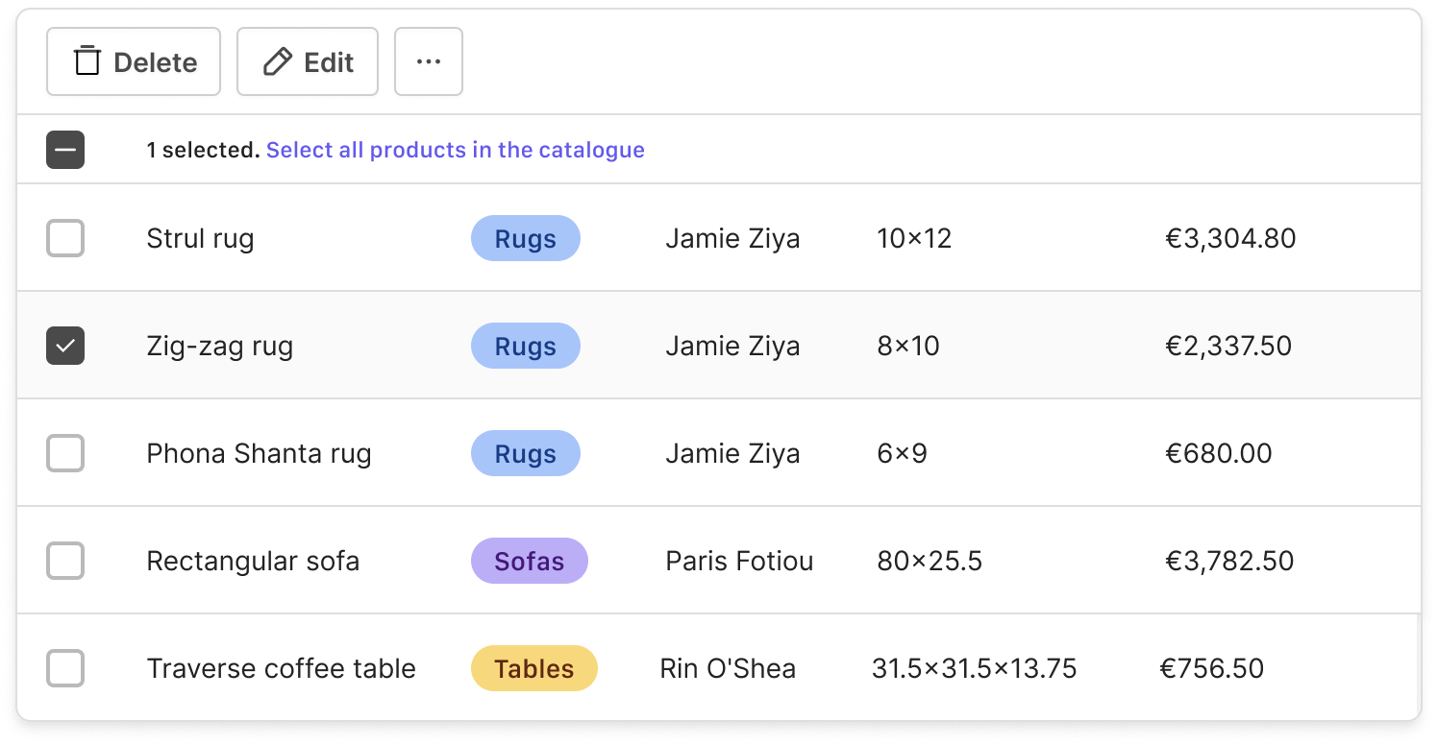Open the more actions ellipsis menu
This screenshot has height=745, width=1438.
[428, 62]
